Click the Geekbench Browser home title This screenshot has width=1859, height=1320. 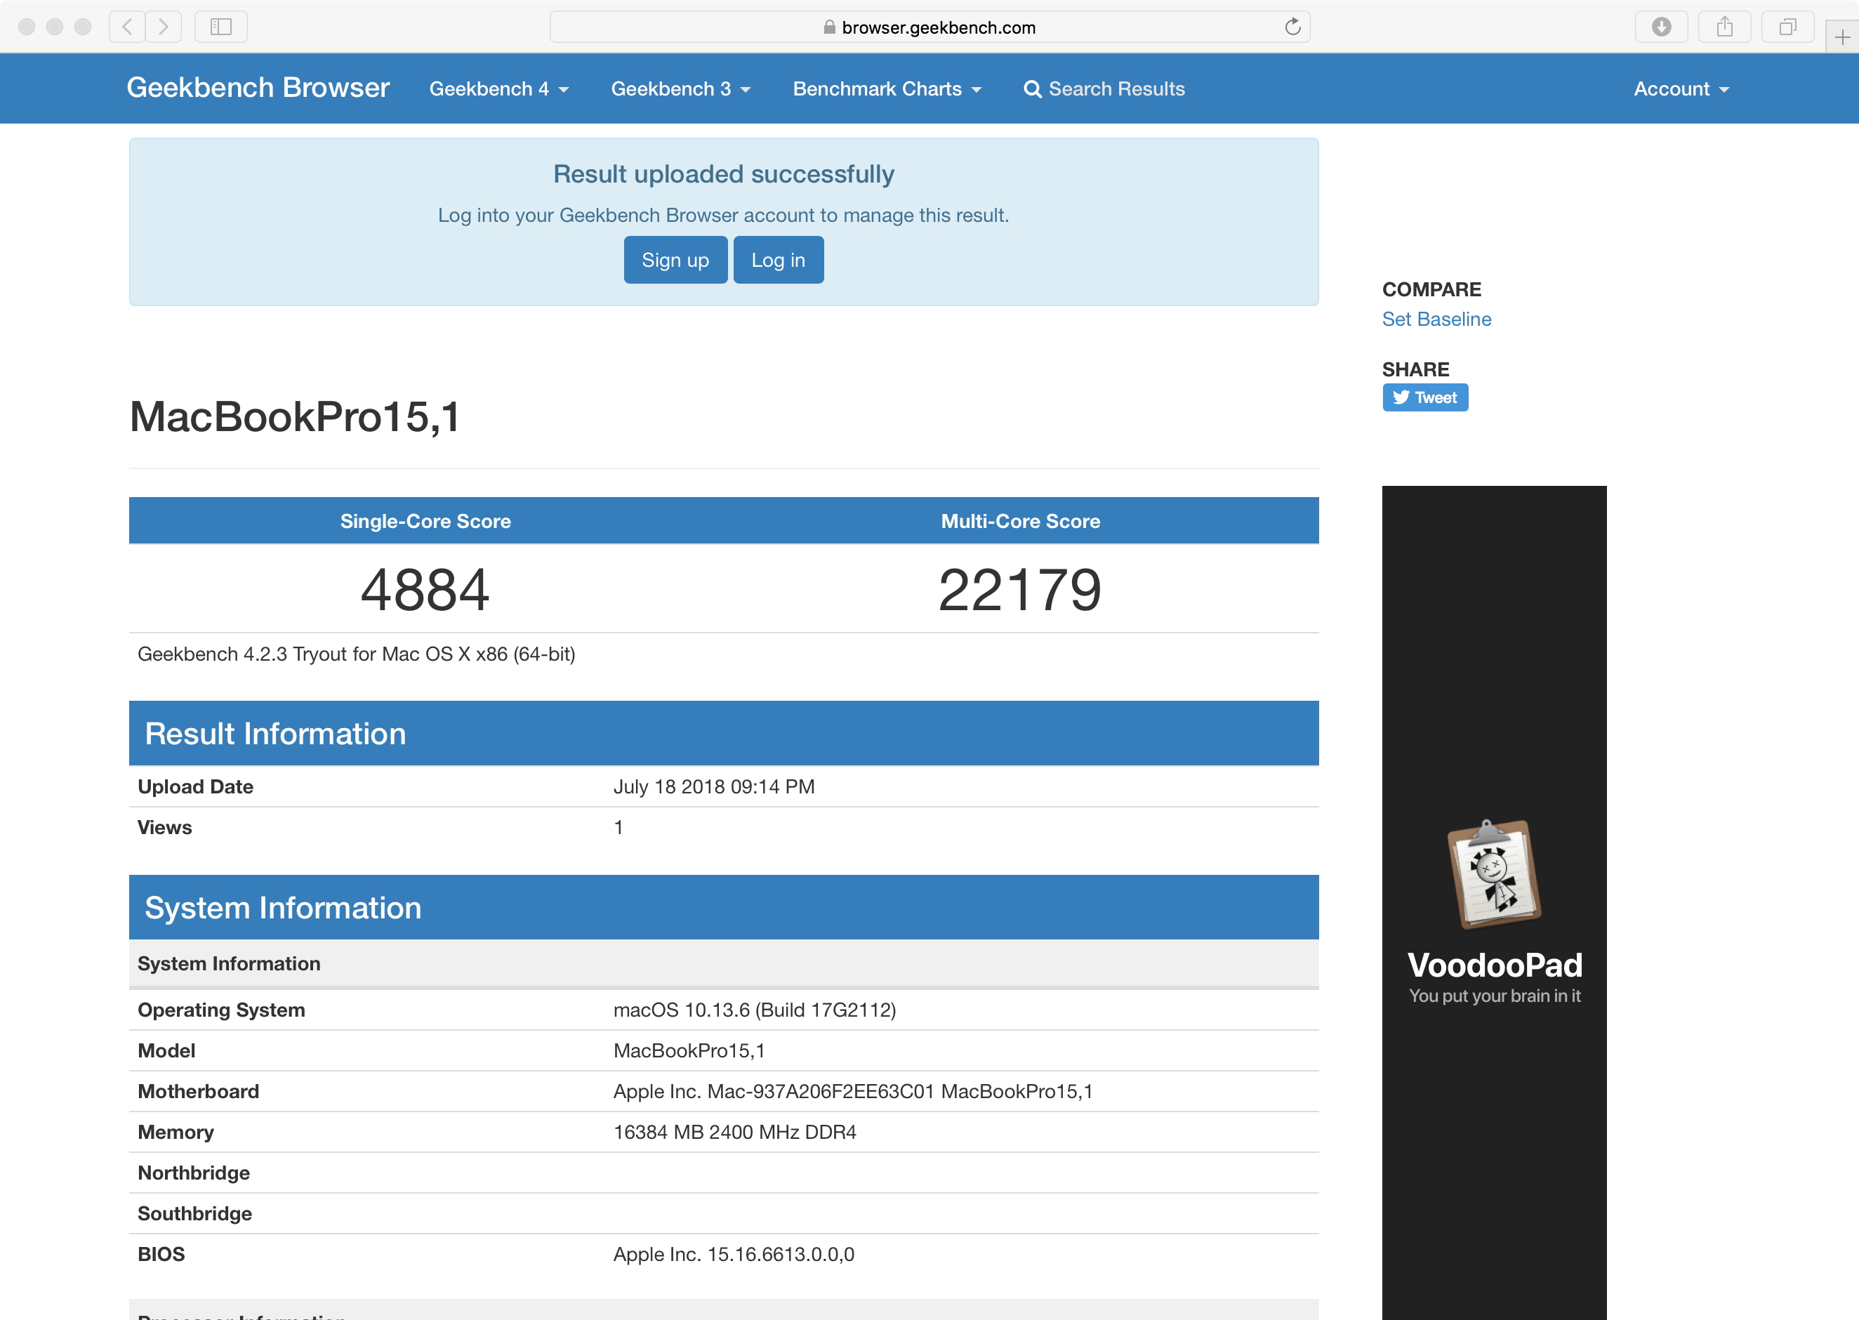pos(258,88)
